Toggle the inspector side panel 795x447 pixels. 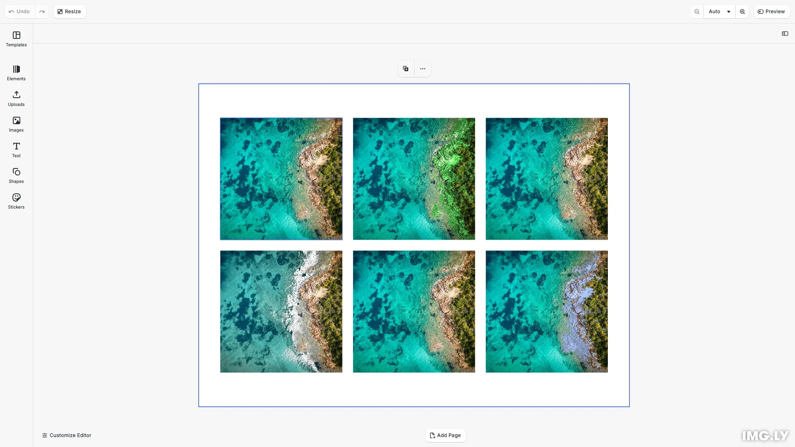(x=785, y=34)
